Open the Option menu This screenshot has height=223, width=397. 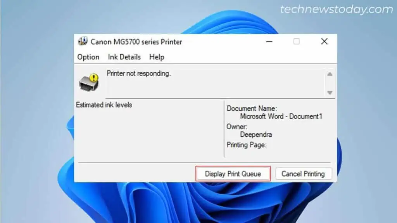[88, 57]
